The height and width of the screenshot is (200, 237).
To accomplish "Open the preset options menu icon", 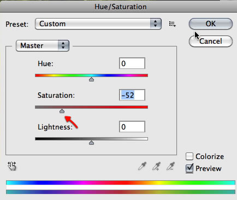I will (x=172, y=24).
